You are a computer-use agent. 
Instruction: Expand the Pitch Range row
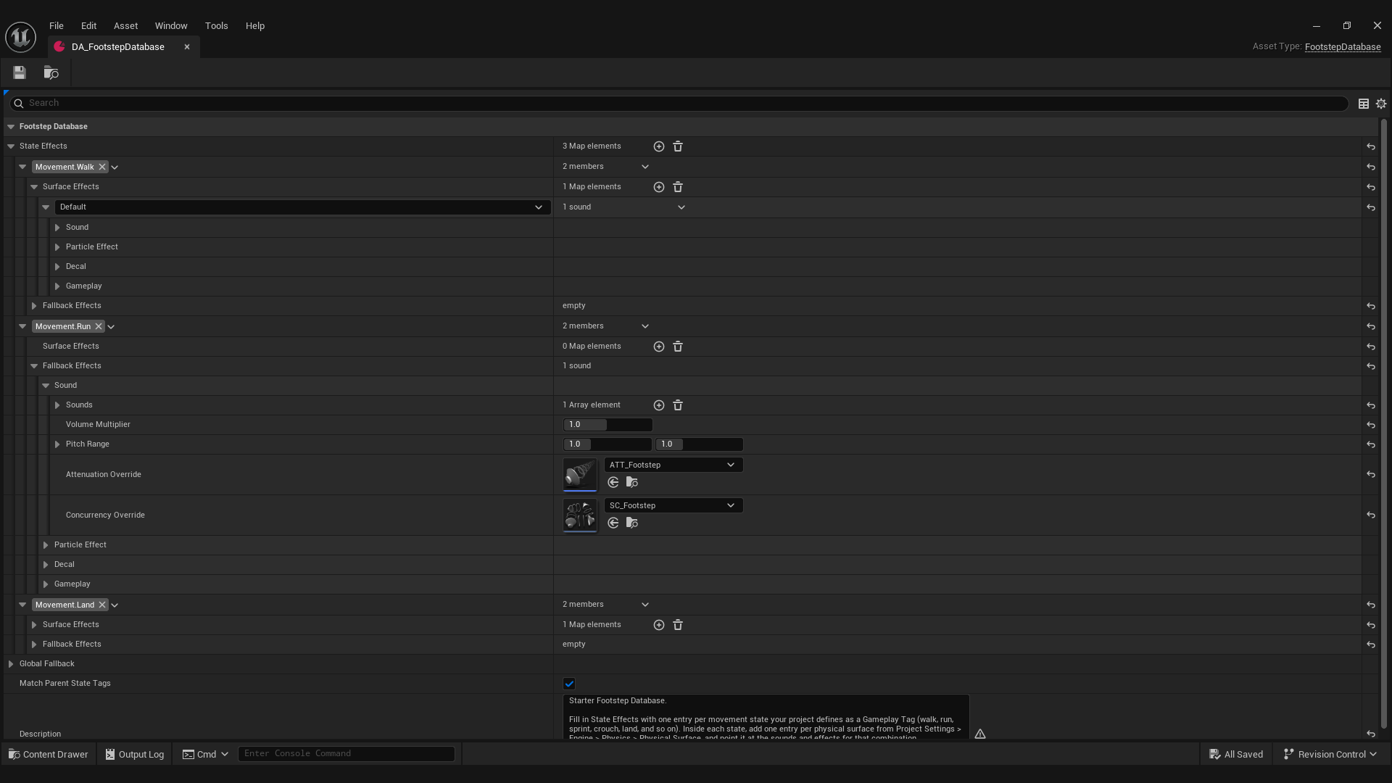click(57, 444)
